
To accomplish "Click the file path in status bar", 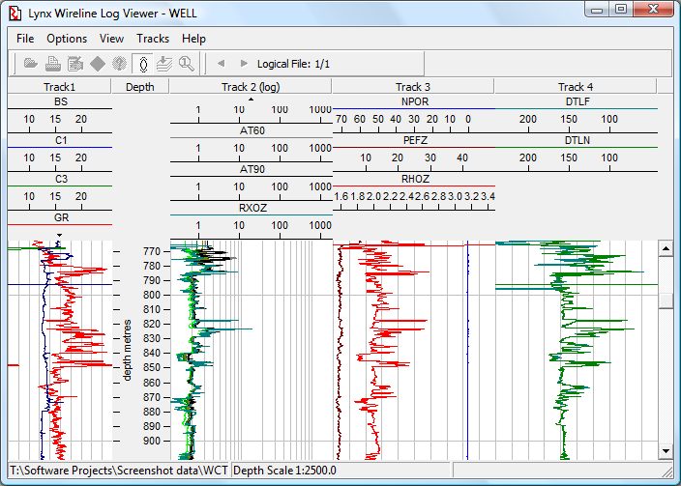I will [x=119, y=471].
